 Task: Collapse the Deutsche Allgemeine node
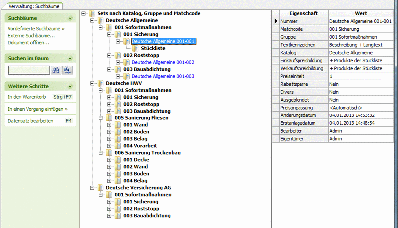coord(92,20)
